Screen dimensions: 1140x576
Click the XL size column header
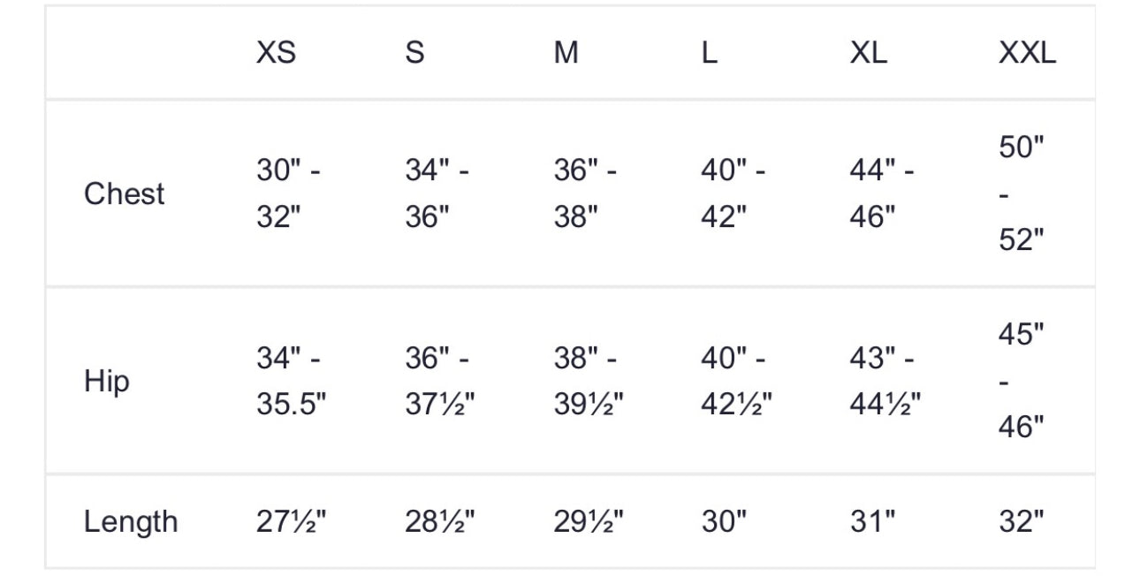(x=868, y=53)
